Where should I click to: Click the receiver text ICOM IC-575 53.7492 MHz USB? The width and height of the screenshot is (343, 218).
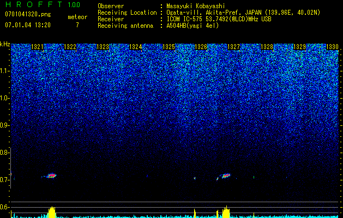219,19
